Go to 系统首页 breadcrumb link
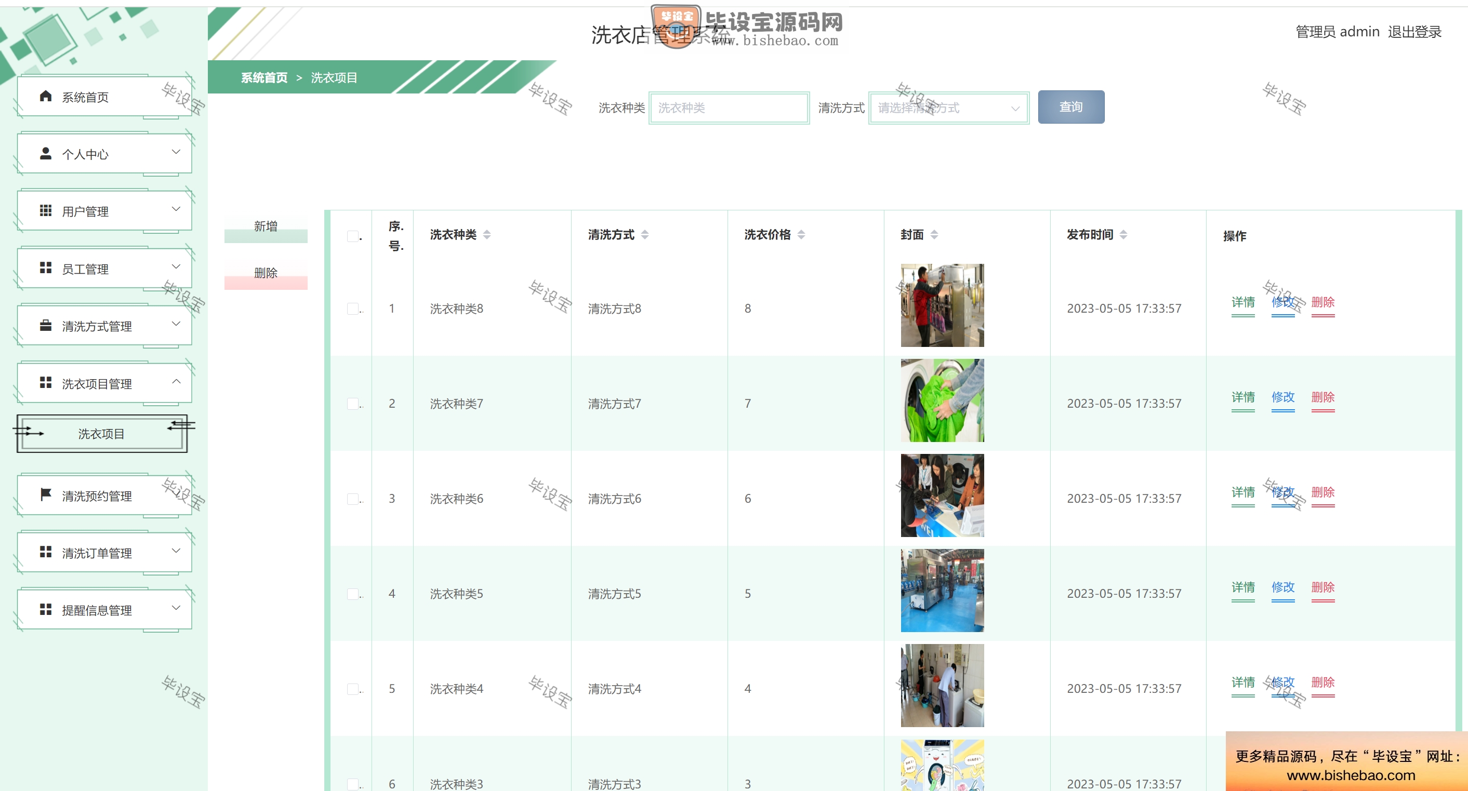The width and height of the screenshot is (1468, 791). (x=264, y=77)
